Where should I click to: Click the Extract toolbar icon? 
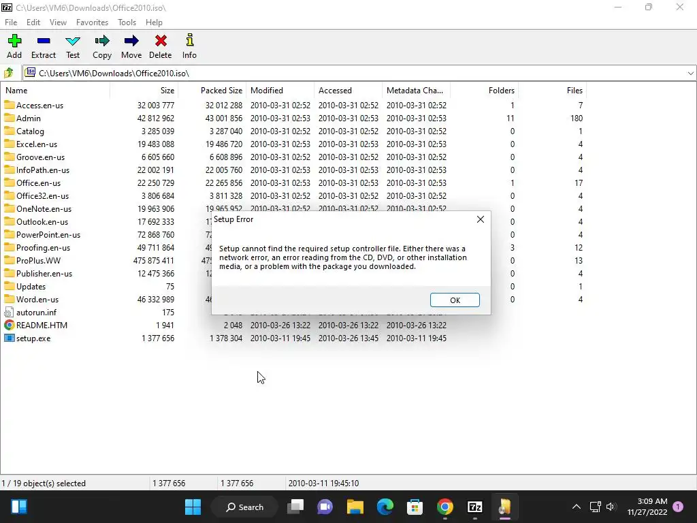point(44,41)
